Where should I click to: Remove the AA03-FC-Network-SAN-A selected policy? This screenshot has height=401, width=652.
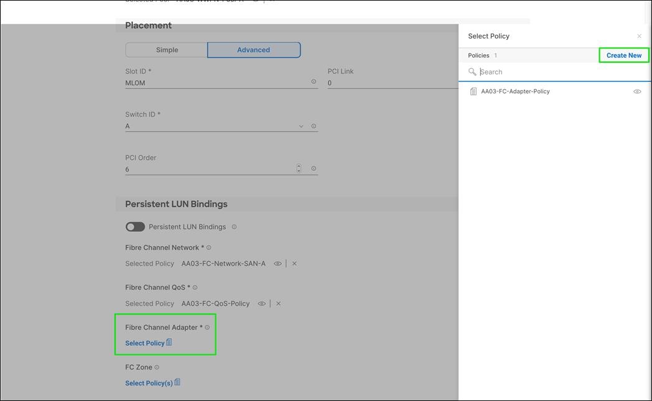[294, 264]
